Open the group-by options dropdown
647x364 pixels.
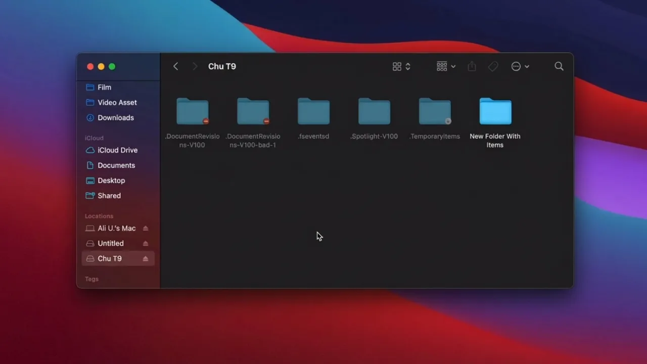[446, 66]
